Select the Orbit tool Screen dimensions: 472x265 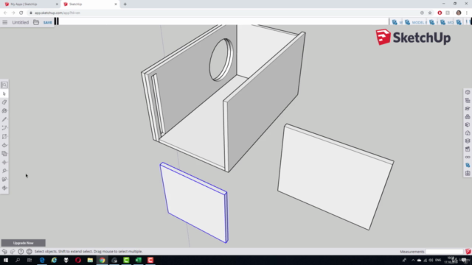(4, 188)
